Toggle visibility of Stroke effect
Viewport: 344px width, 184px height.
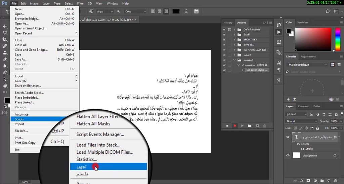pyautogui.click(x=302, y=149)
